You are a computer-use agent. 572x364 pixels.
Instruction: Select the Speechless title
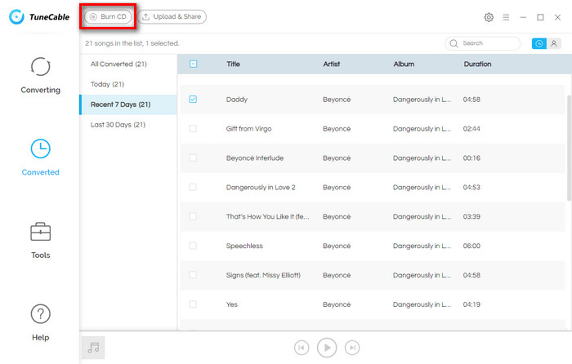(244, 246)
